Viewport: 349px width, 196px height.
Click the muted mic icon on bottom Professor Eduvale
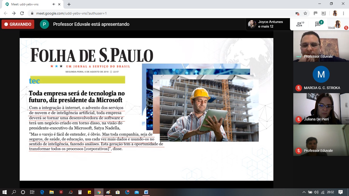[299, 151]
